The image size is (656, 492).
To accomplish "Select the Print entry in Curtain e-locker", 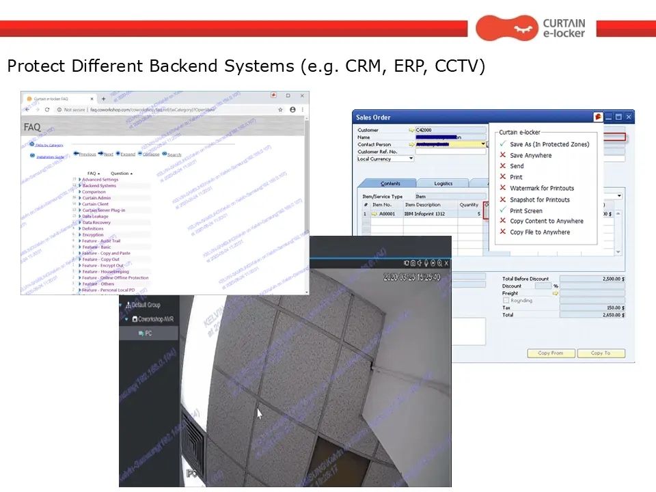I will [x=516, y=177].
